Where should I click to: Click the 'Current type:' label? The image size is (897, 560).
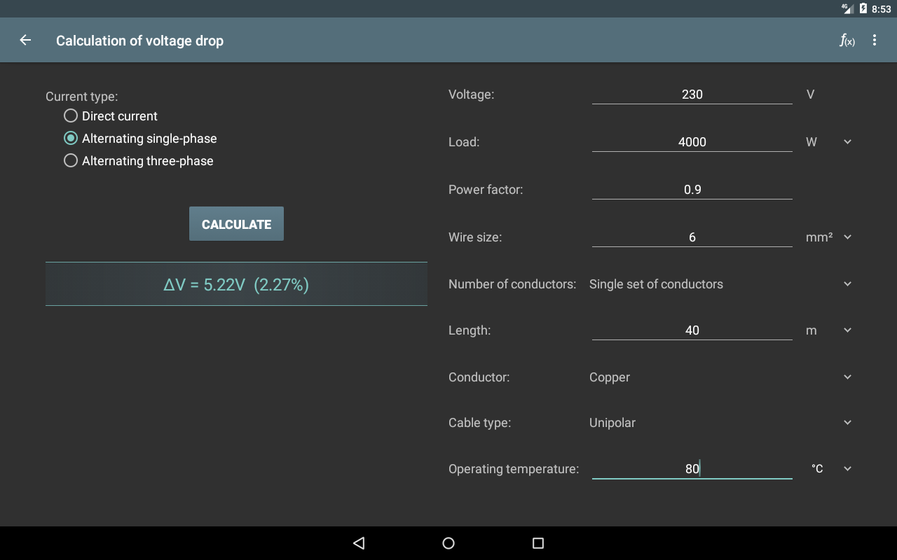pos(81,97)
